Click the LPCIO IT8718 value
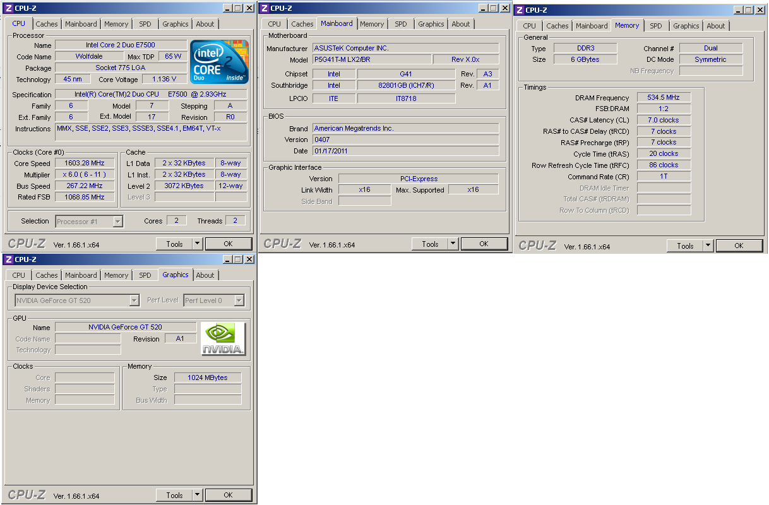This screenshot has height=505, width=769. pos(406,98)
